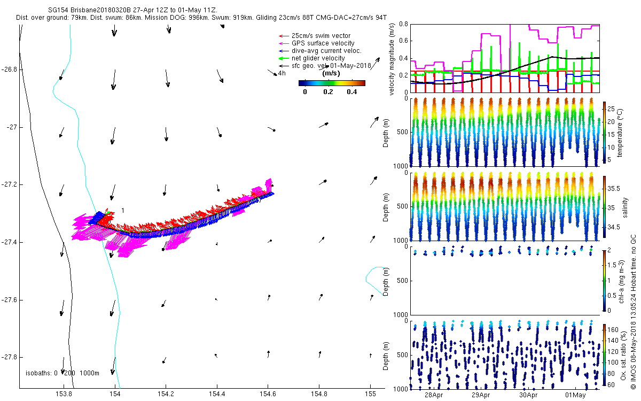This screenshot has height=401, width=641.
Task: Click the 'velocity magnitude (m/s)' axis label
Action: 392,59
